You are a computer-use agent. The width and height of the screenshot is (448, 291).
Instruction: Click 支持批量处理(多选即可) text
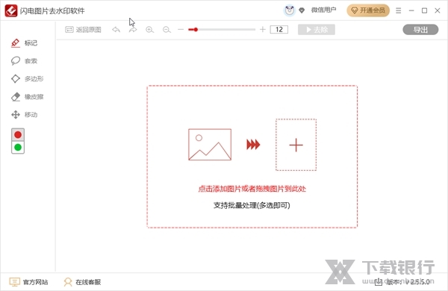tap(252, 205)
